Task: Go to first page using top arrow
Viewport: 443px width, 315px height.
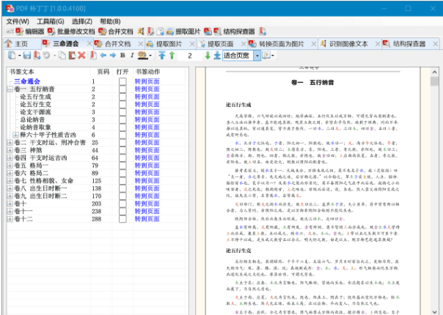Action: click(162, 56)
